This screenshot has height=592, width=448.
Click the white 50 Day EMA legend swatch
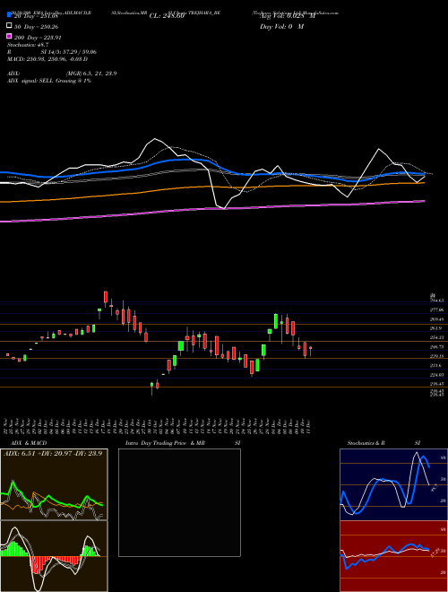click(9, 26)
